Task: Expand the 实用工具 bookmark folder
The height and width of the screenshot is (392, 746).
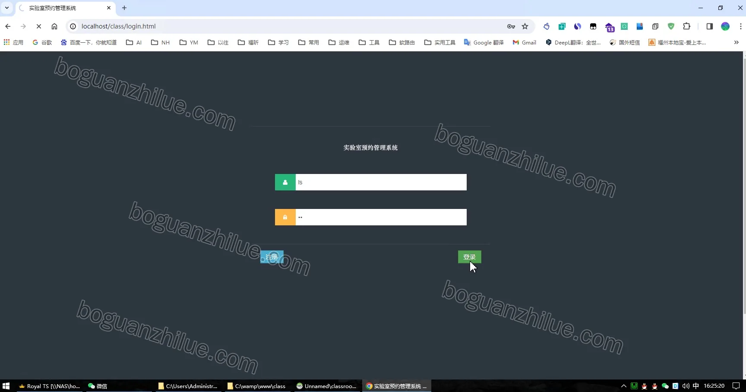Action: (440, 42)
